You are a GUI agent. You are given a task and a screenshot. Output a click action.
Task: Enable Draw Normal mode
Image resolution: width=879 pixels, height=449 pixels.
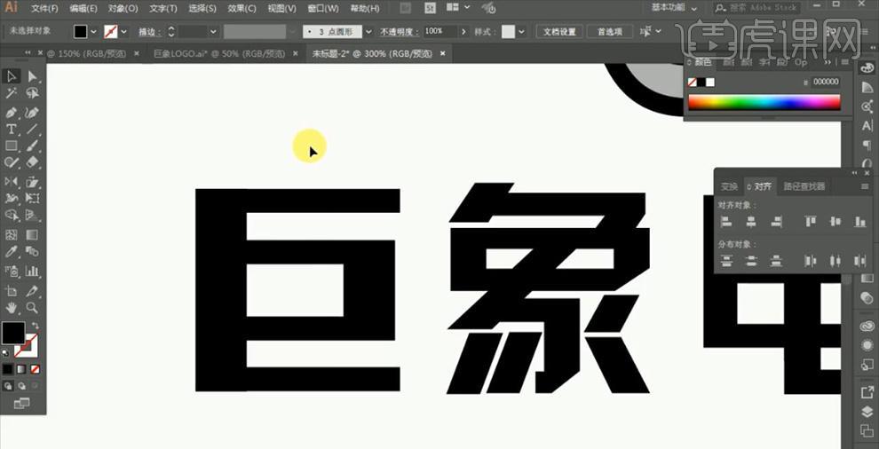(x=8, y=386)
